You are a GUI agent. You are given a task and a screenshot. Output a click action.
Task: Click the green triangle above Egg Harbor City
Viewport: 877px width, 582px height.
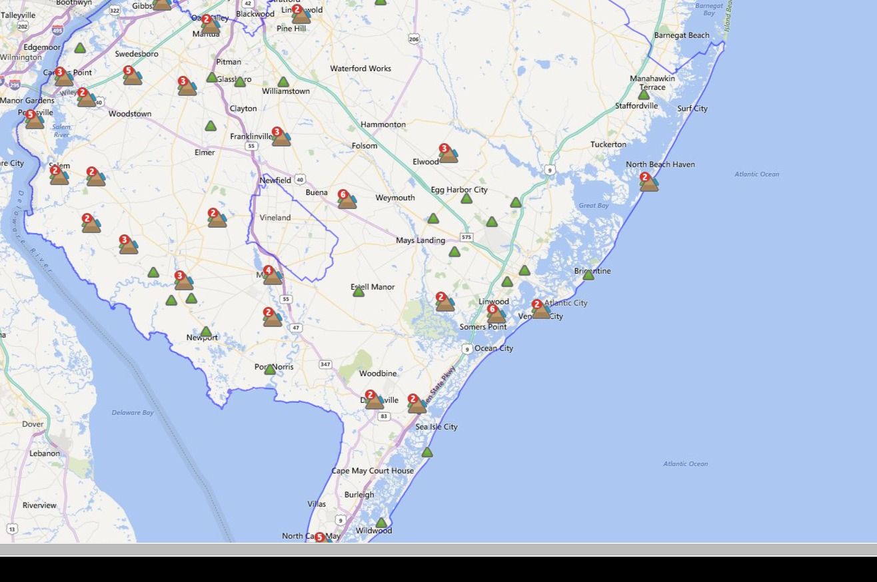coord(466,197)
